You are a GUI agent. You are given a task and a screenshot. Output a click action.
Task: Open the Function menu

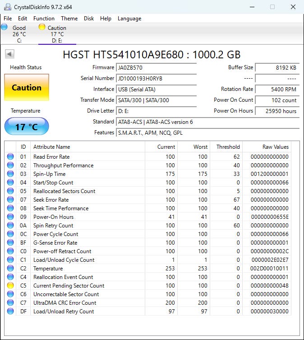[x=44, y=19]
